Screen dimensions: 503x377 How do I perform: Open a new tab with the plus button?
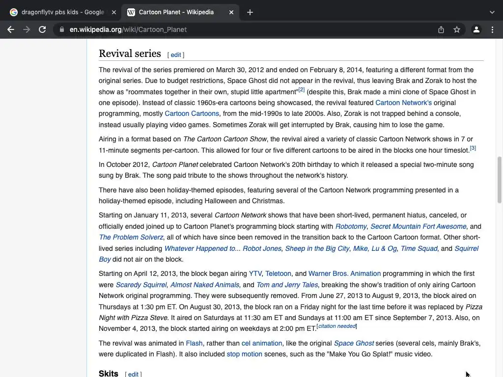point(250,12)
